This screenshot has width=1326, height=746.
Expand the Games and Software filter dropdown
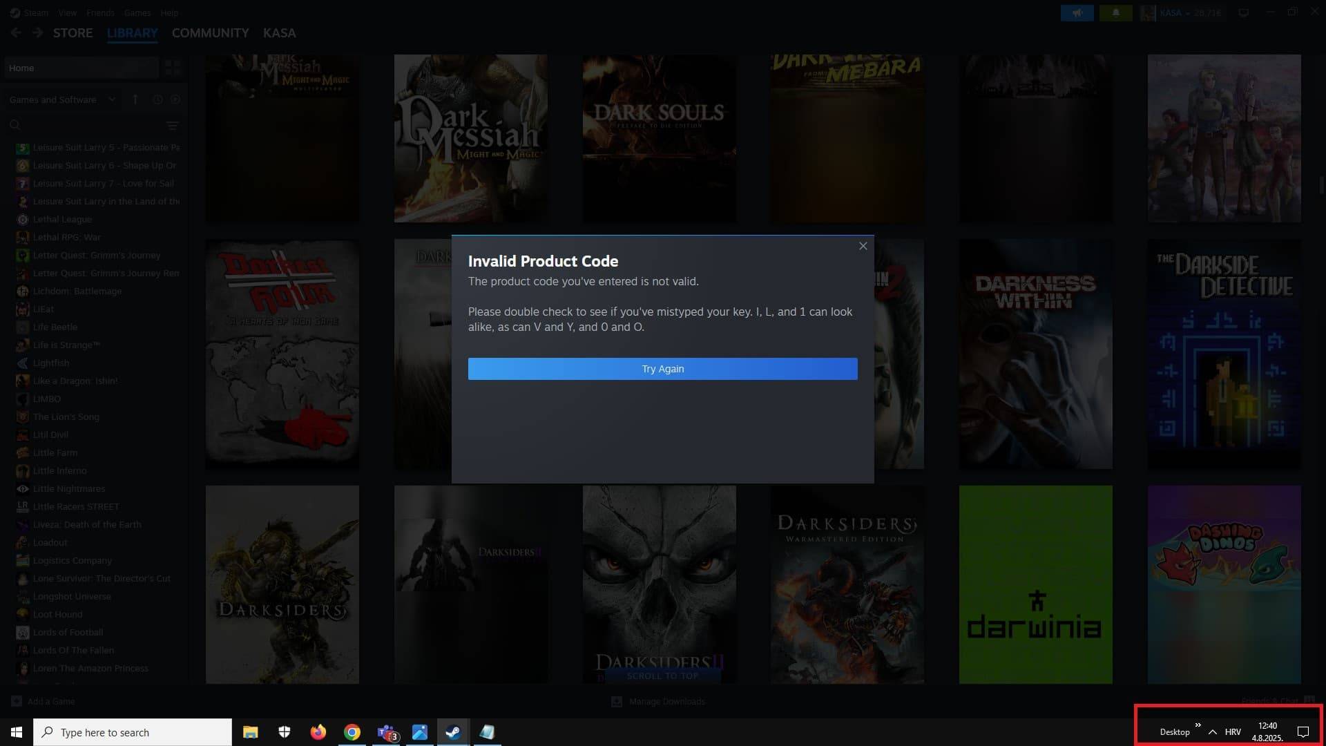62,99
